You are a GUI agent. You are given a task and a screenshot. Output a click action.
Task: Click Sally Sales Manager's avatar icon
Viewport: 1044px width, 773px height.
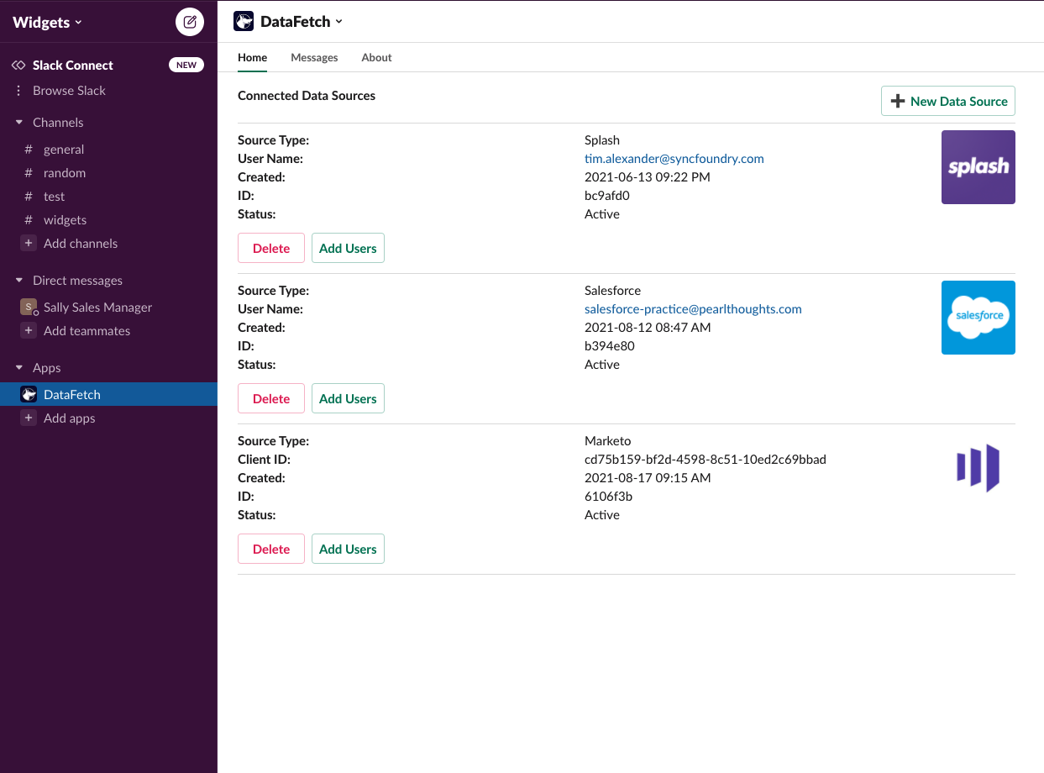tap(29, 308)
